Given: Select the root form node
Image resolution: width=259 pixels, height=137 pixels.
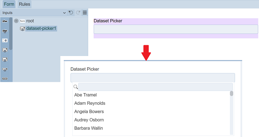Looking at the screenshot, I should point(30,21).
